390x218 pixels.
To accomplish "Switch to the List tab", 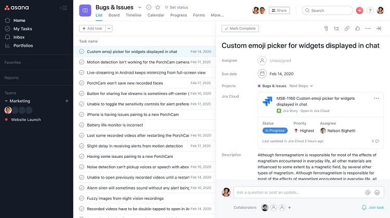I will tap(99, 15).
